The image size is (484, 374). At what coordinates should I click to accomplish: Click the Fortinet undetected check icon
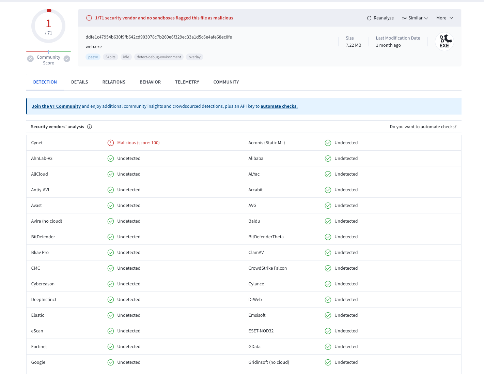point(111,347)
